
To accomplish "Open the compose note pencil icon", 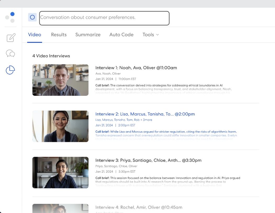I will click(x=11, y=38).
